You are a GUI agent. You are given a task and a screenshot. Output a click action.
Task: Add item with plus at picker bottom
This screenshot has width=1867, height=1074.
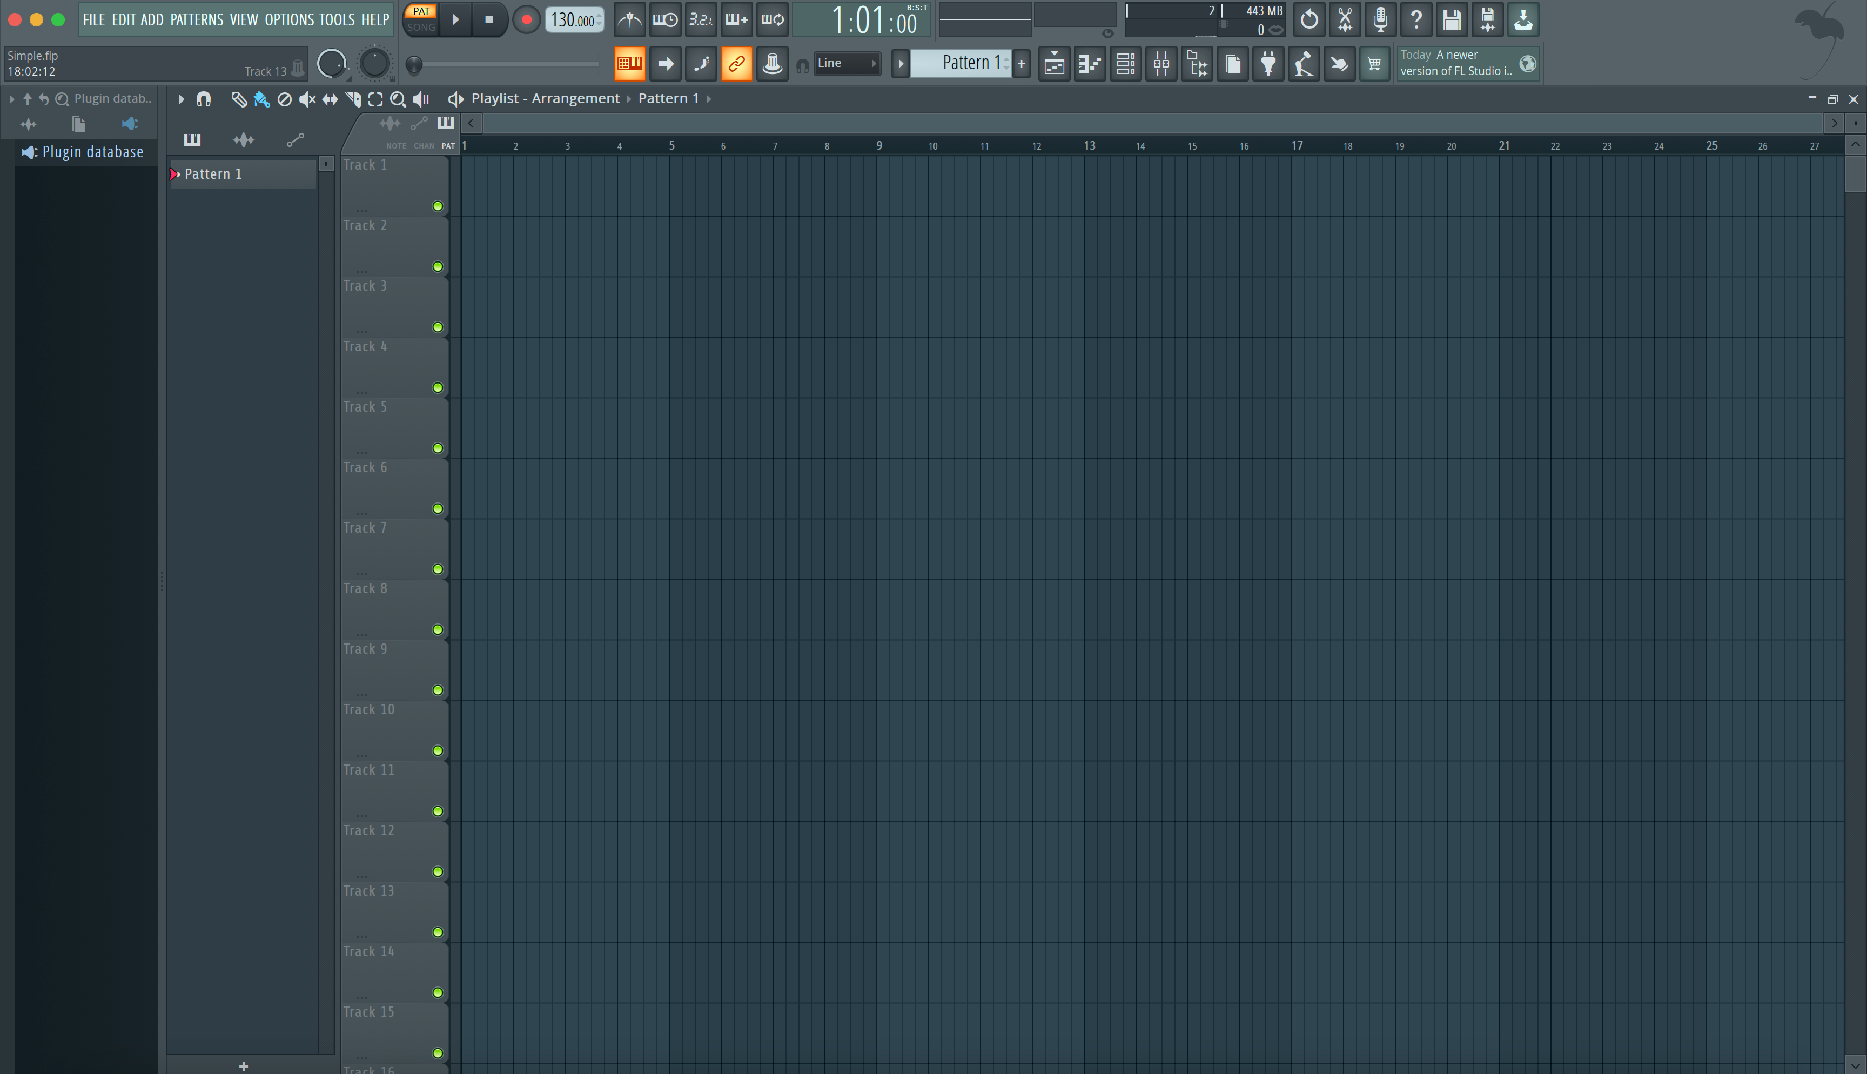pyautogui.click(x=243, y=1066)
